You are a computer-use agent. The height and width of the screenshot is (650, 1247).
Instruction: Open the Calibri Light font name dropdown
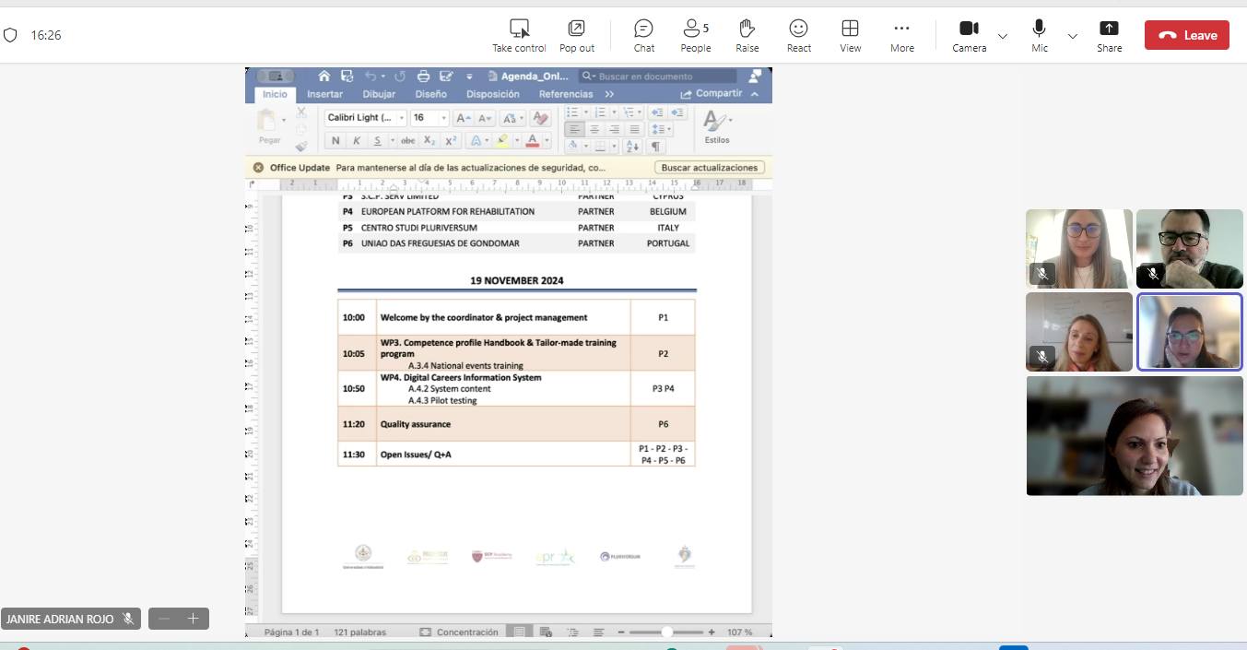pyautogui.click(x=401, y=118)
